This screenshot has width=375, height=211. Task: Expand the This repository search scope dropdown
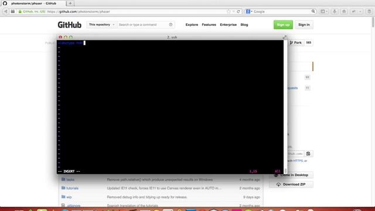click(x=101, y=25)
